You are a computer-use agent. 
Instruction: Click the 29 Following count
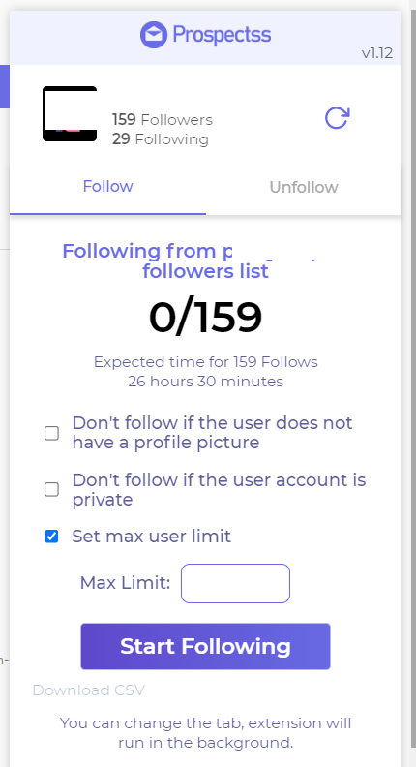(x=161, y=139)
